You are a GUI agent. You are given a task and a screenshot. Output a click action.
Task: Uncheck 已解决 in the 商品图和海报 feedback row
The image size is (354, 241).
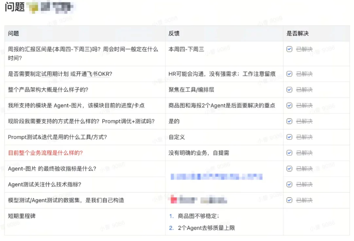point(290,105)
